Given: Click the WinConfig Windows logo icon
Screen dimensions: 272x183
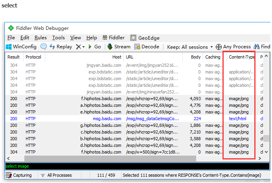Looking at the screenshot, I should tap(9, 47).
